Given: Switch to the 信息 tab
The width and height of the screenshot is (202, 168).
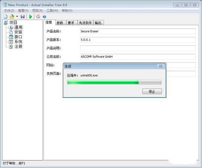Looking at the screenshot, I should pyautogui.click(x=49, y=22).
